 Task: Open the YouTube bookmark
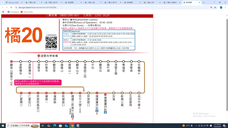[27, 12]
